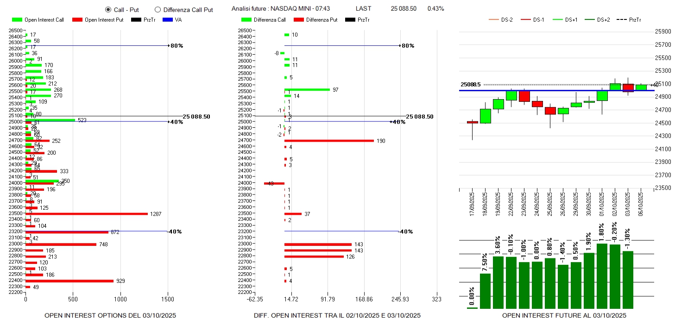Click the red put bar labeled 1287
Viewport: 675px width, 319px height.
86,214
